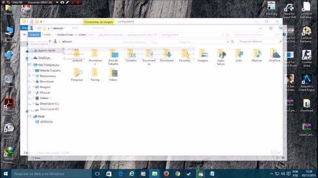Open the Músicas folder icon in the file pane
The image size is (318, 178).
(x=257, y=55)
